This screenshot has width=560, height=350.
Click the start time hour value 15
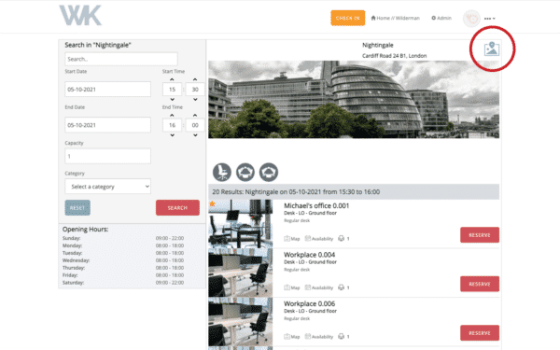pyautogui.click(x=172, y=90)
